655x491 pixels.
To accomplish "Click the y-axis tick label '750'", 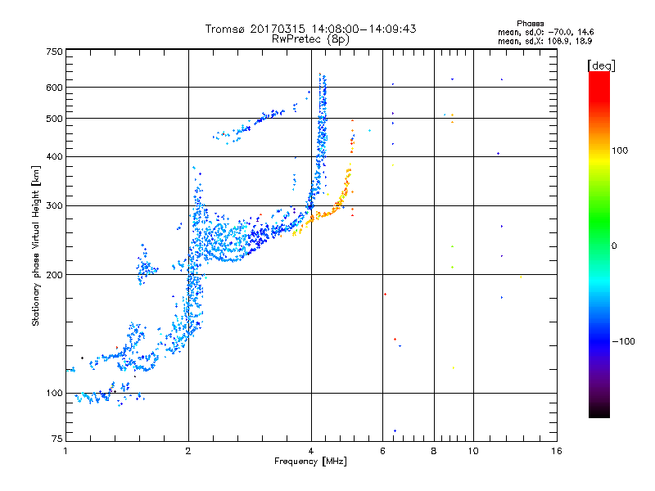I will click(x=54, y=52).
